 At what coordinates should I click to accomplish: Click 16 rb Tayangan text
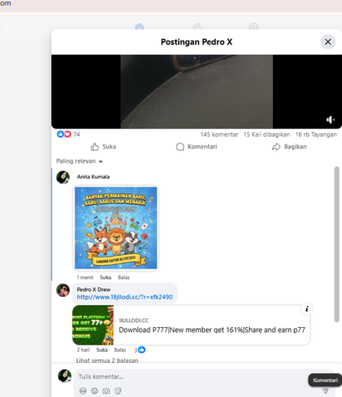[x=316, y=134]
